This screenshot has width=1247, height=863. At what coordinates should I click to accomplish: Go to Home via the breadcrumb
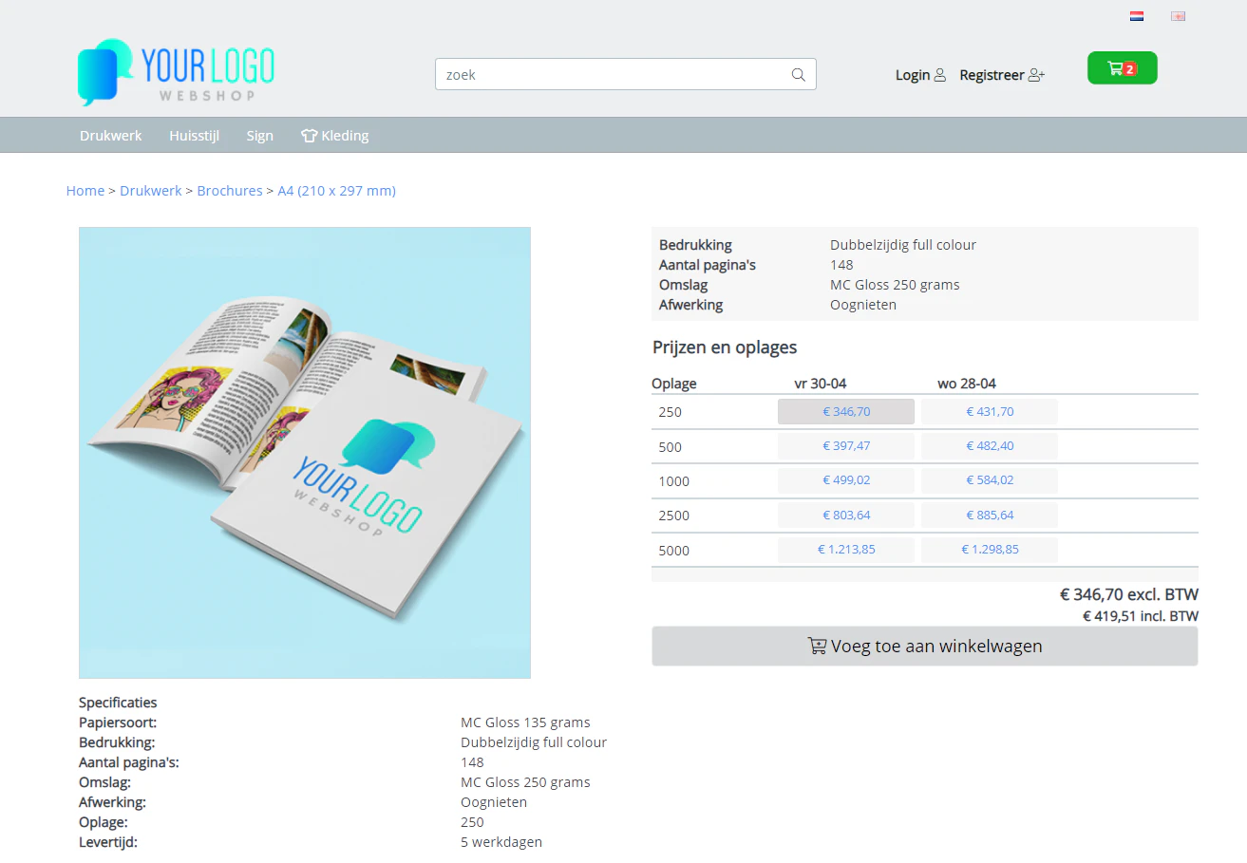point(85,190)
